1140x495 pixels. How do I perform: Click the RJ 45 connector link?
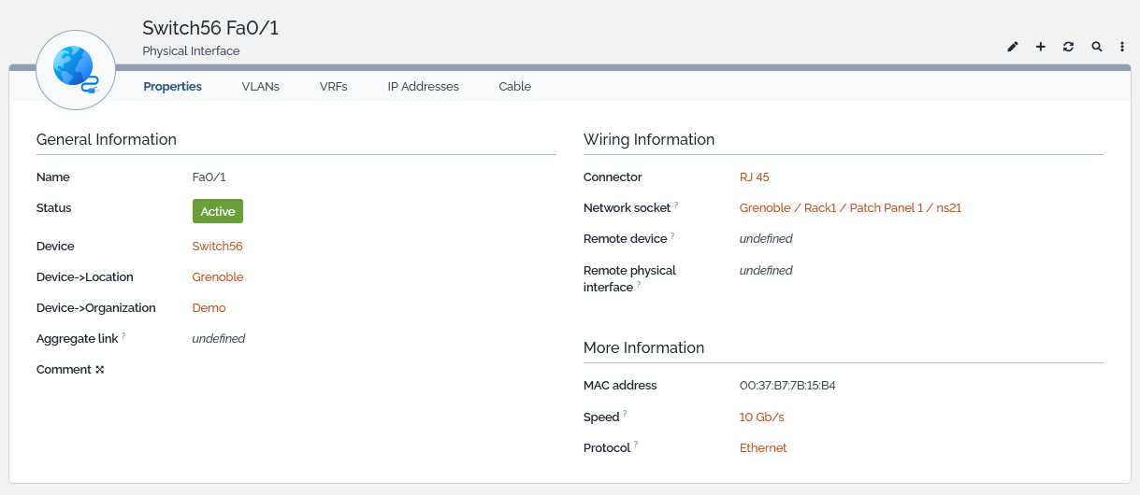(754, 177)
